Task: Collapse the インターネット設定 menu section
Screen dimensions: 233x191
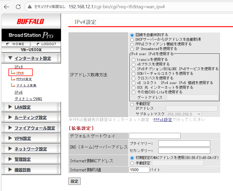Action: click(33, 58)
